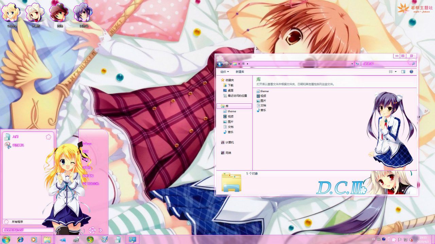This screenshot has height=244, width=435.
Task: Open Windows Media Player from taskbar
Action: click(34, 240)
